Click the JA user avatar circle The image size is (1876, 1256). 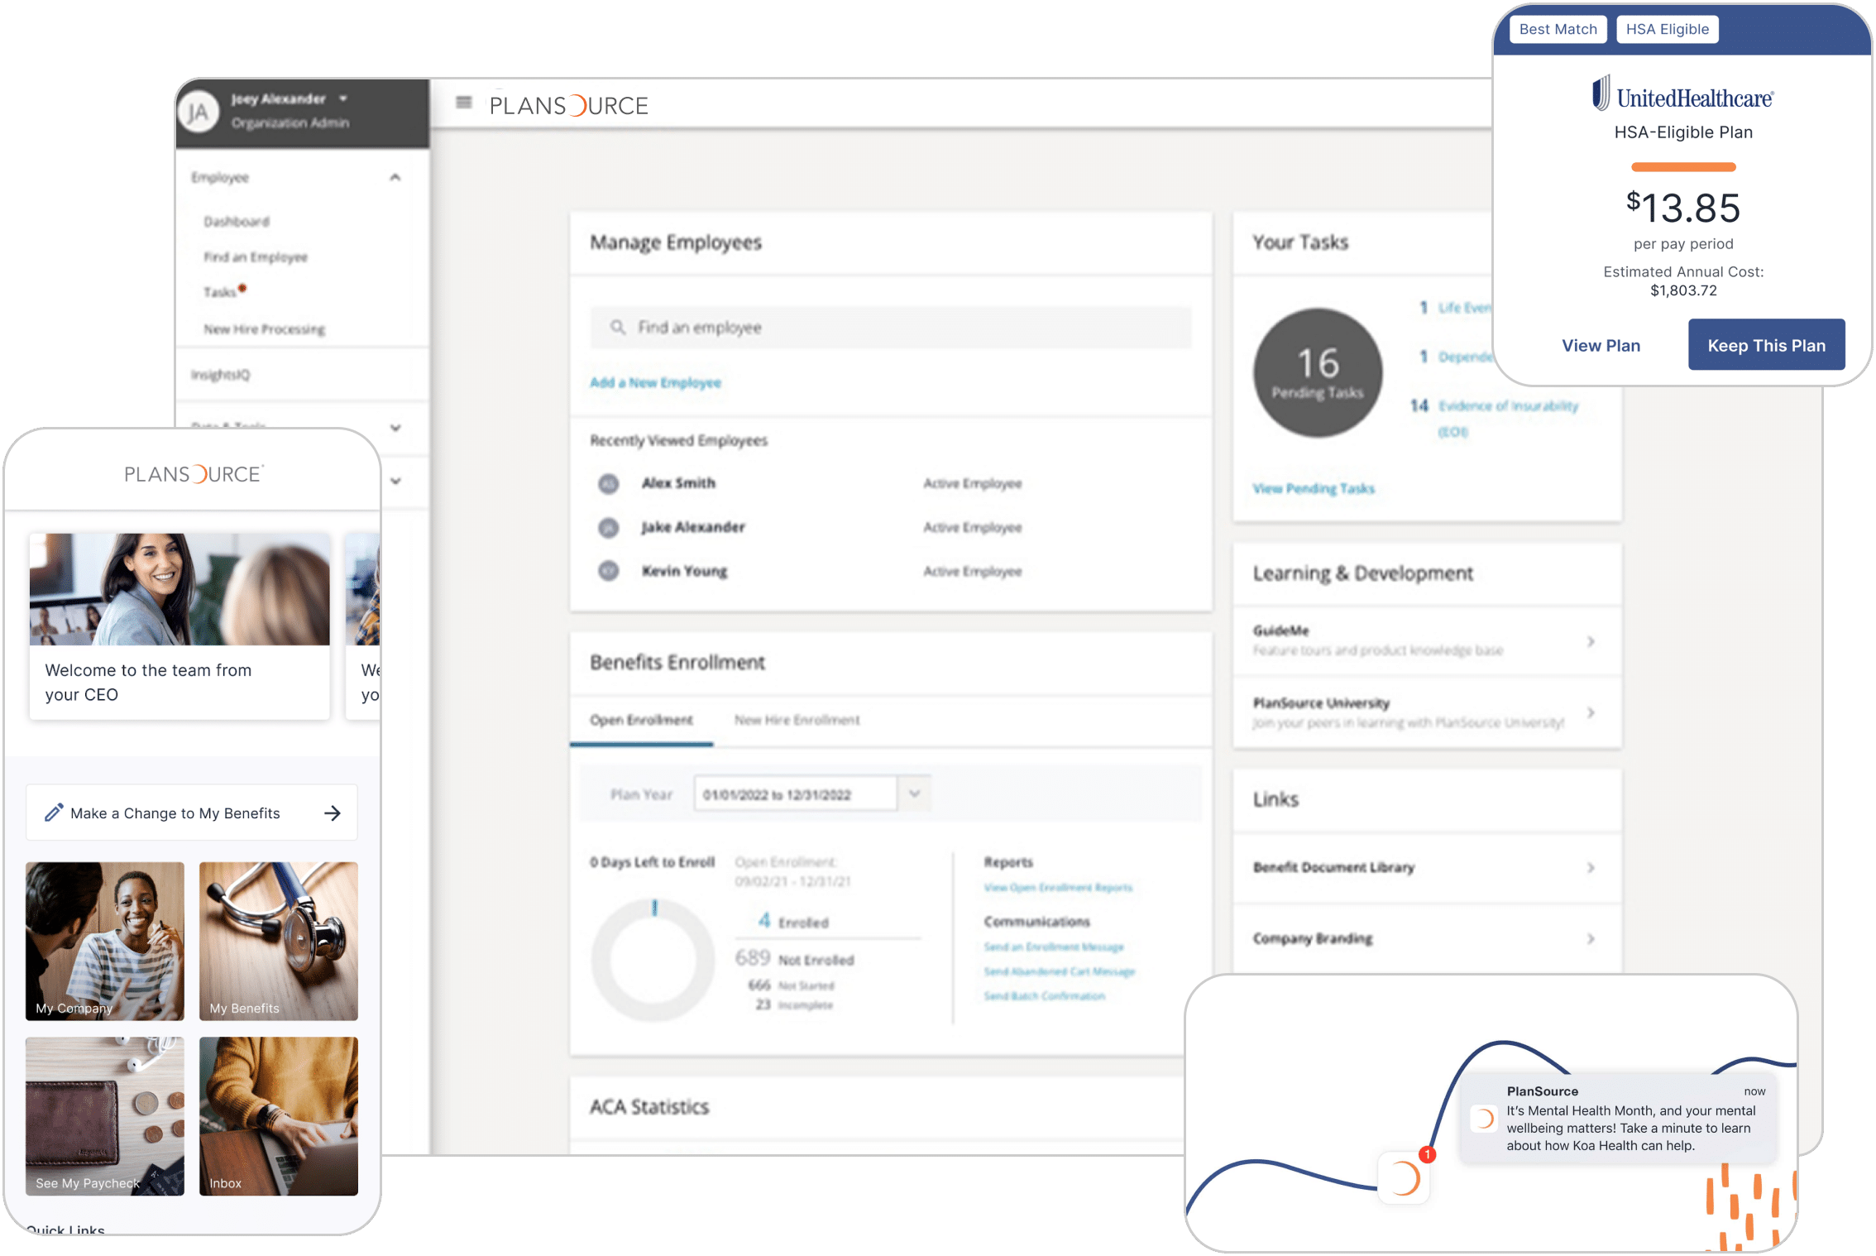[x=199, y=112]
